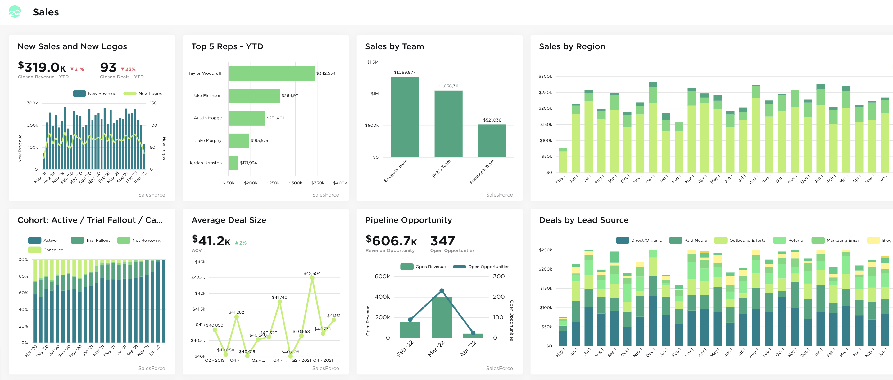Image resolution: width=893 pixels, height=380 pixels.
Task: Toggle Outbound Efforts legend item
Action: pos(721,240)
